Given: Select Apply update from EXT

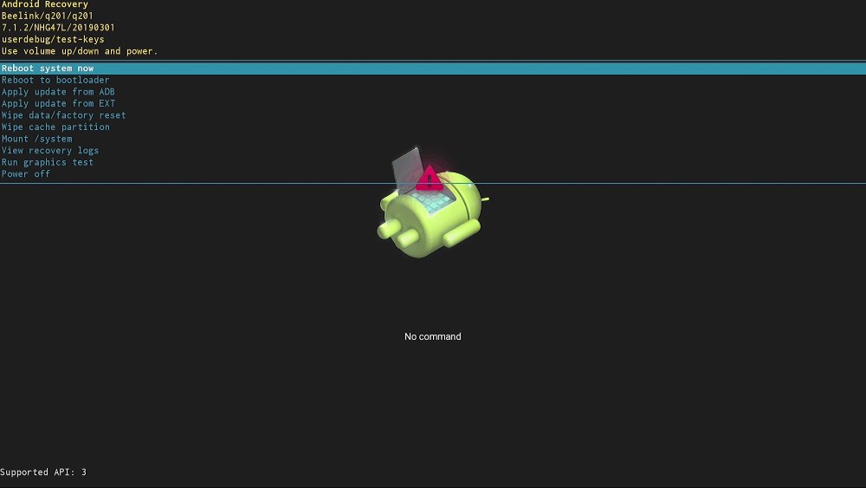Looking at the screenshot, I should (59, 103).
